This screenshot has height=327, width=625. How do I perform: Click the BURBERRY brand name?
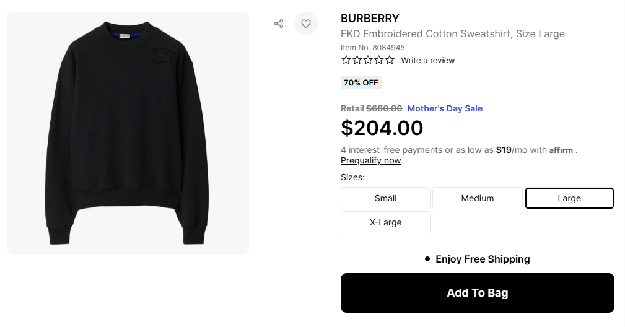pyautogui.click(x=370, y=19)
